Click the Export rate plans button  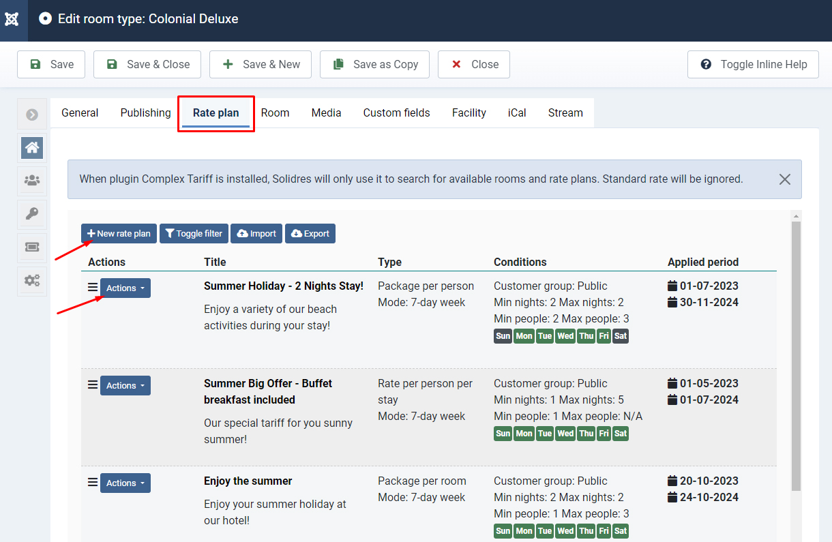point(310,234)
